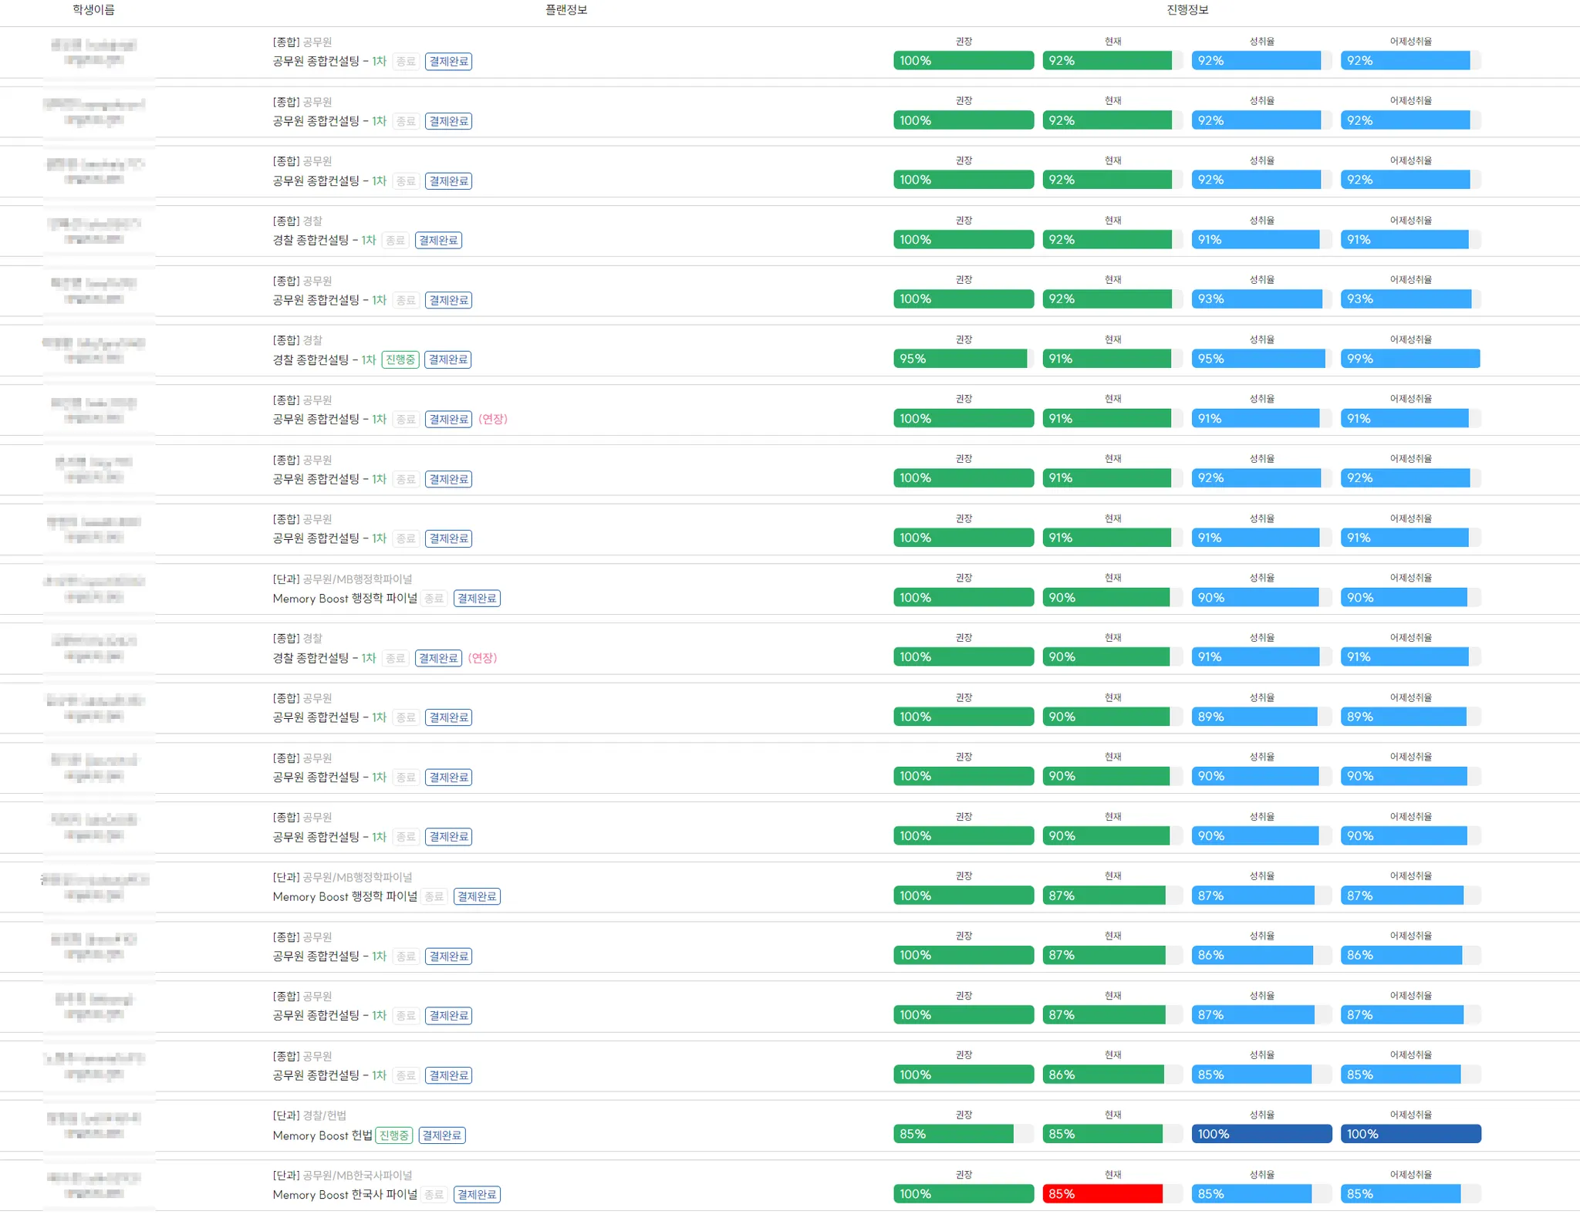Screen dimensions: 1580x1218
Task: Click the 85% 권장 progress bar
Action: [954, 1134]
